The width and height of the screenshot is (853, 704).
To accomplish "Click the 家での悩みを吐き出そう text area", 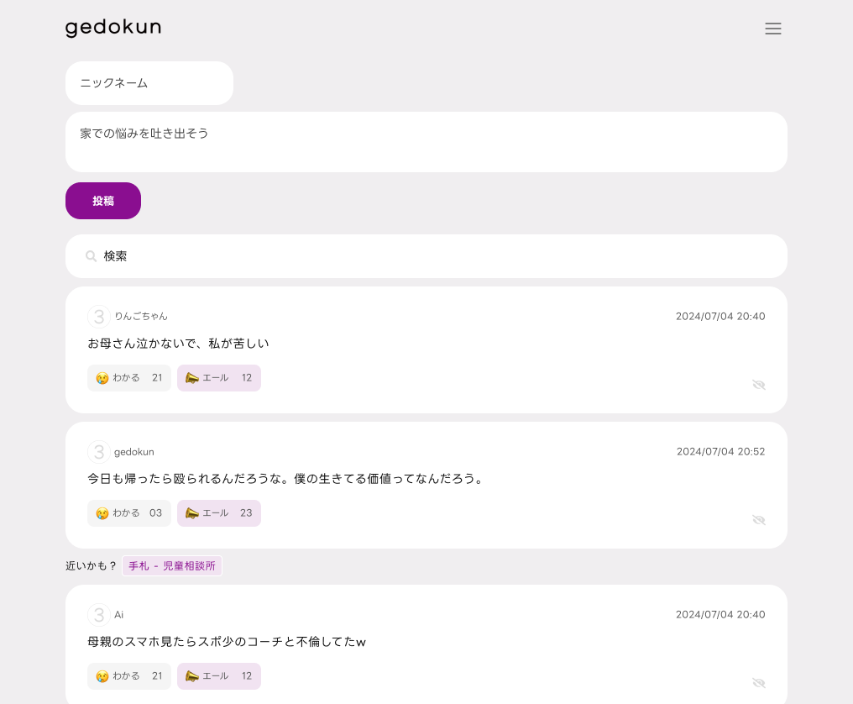I will coord(426,142).
